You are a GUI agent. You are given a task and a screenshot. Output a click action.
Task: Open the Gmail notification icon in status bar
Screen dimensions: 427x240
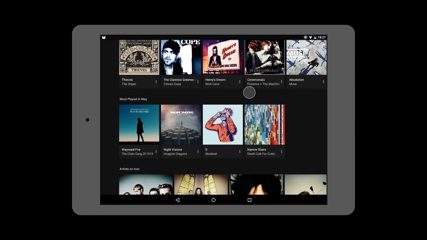coord(104,37)
